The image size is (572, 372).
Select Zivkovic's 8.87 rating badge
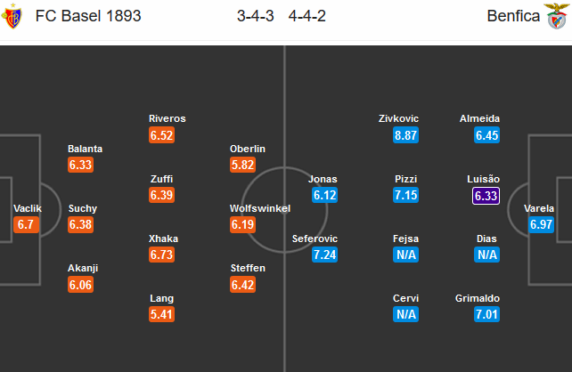(405, 135)
